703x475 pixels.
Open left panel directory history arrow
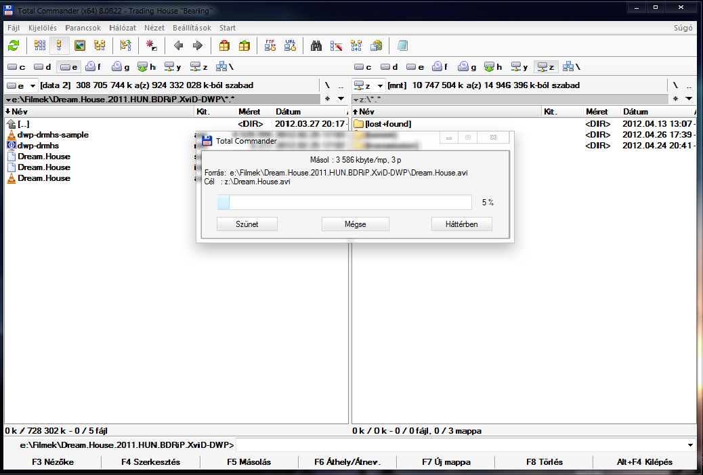coord(341,99)
